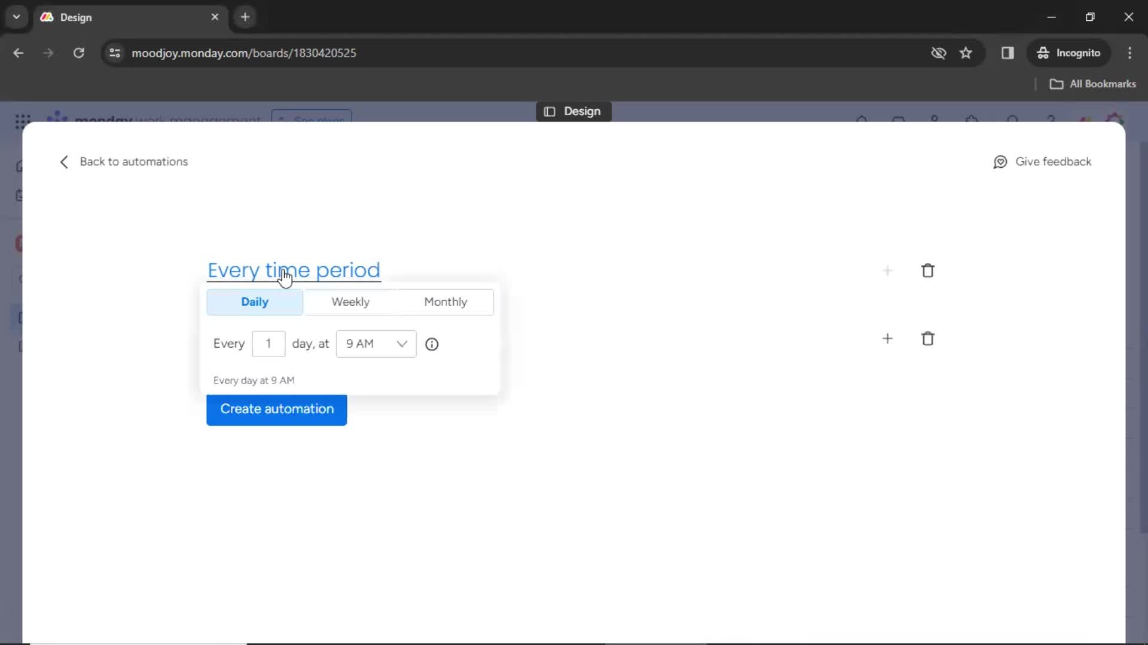Click the delete action icon below

pos(928,338)
